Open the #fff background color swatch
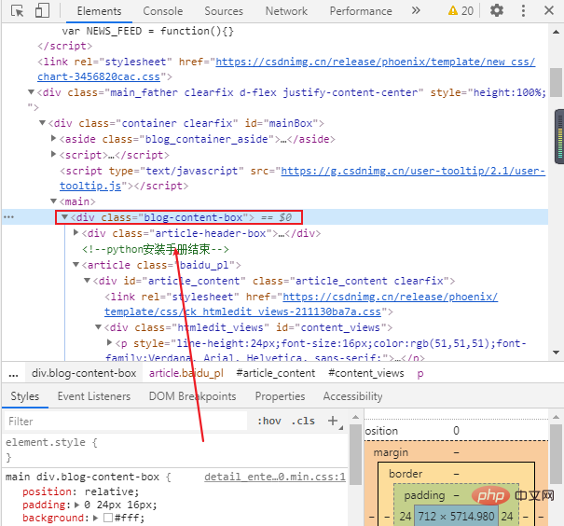 tap(108, 518)
